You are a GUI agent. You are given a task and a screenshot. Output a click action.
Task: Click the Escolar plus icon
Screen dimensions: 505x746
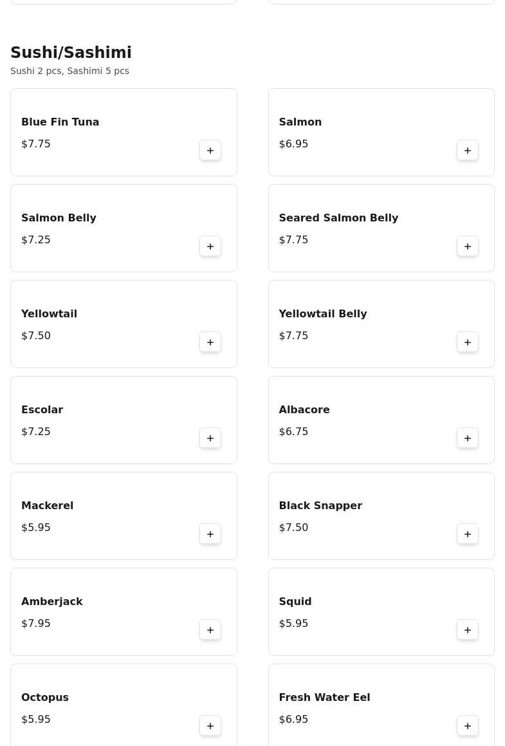pos(210,438)
